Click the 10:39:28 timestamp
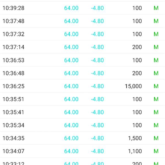Viewport: 165px width, 165px height. [x=13, y=8]
